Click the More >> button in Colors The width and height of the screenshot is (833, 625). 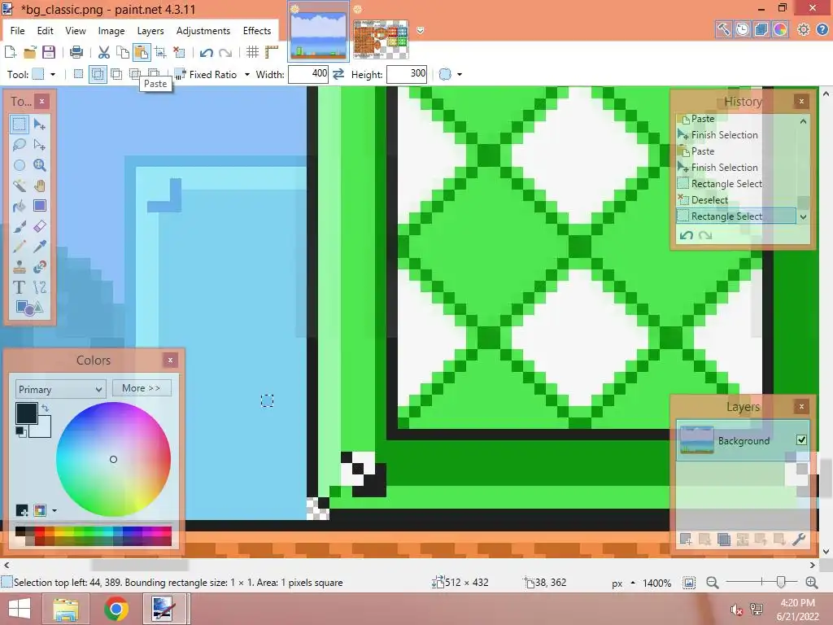pyautogui.click(x=142, y=388)
